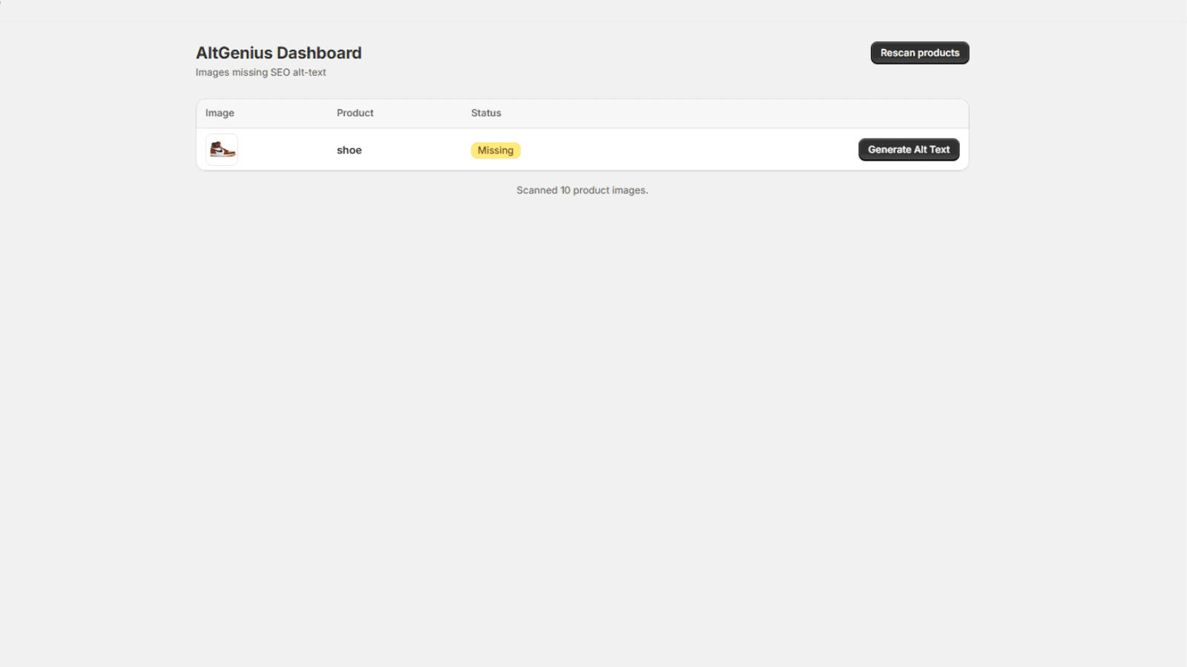Click the Image column header

click(220, 113)
